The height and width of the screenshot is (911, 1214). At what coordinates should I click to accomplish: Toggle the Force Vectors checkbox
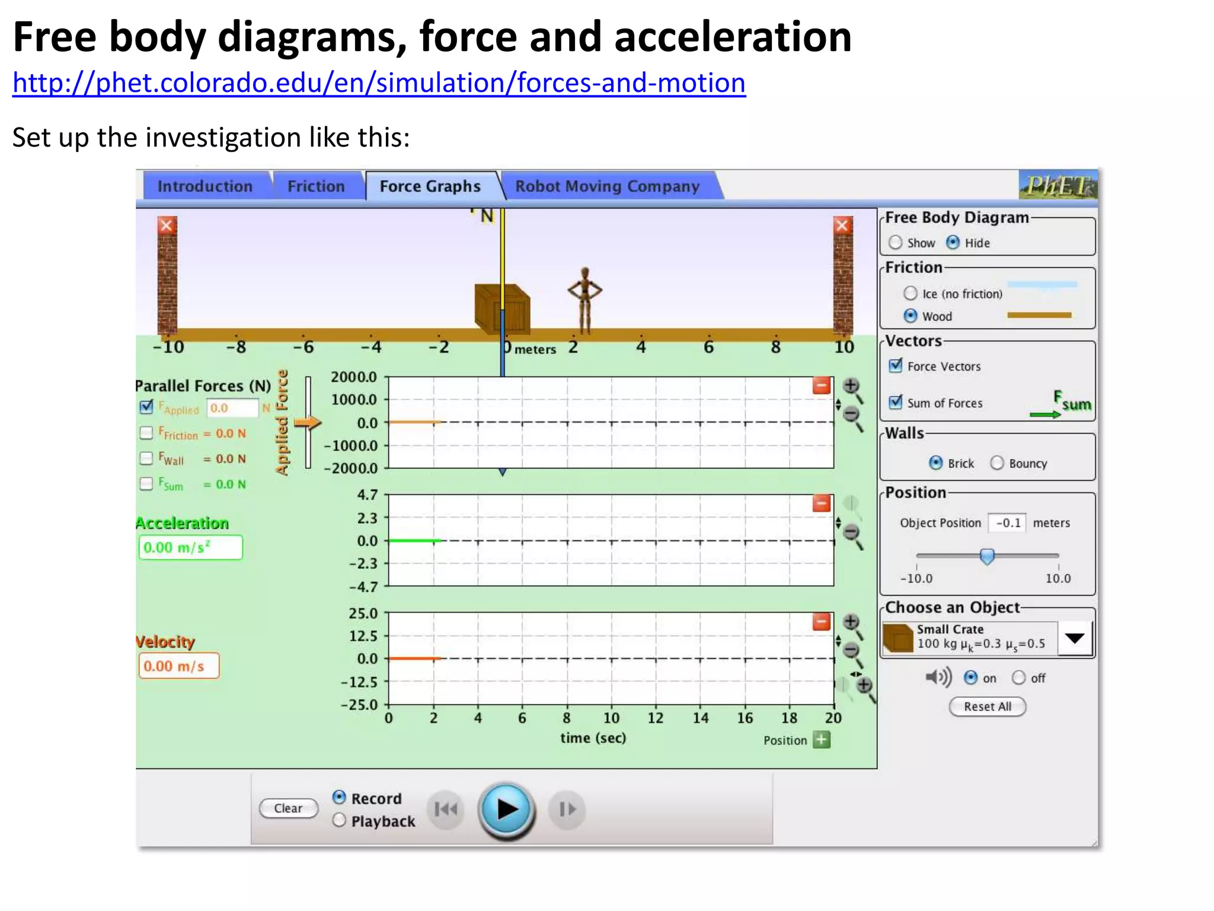tap(896, 365)
